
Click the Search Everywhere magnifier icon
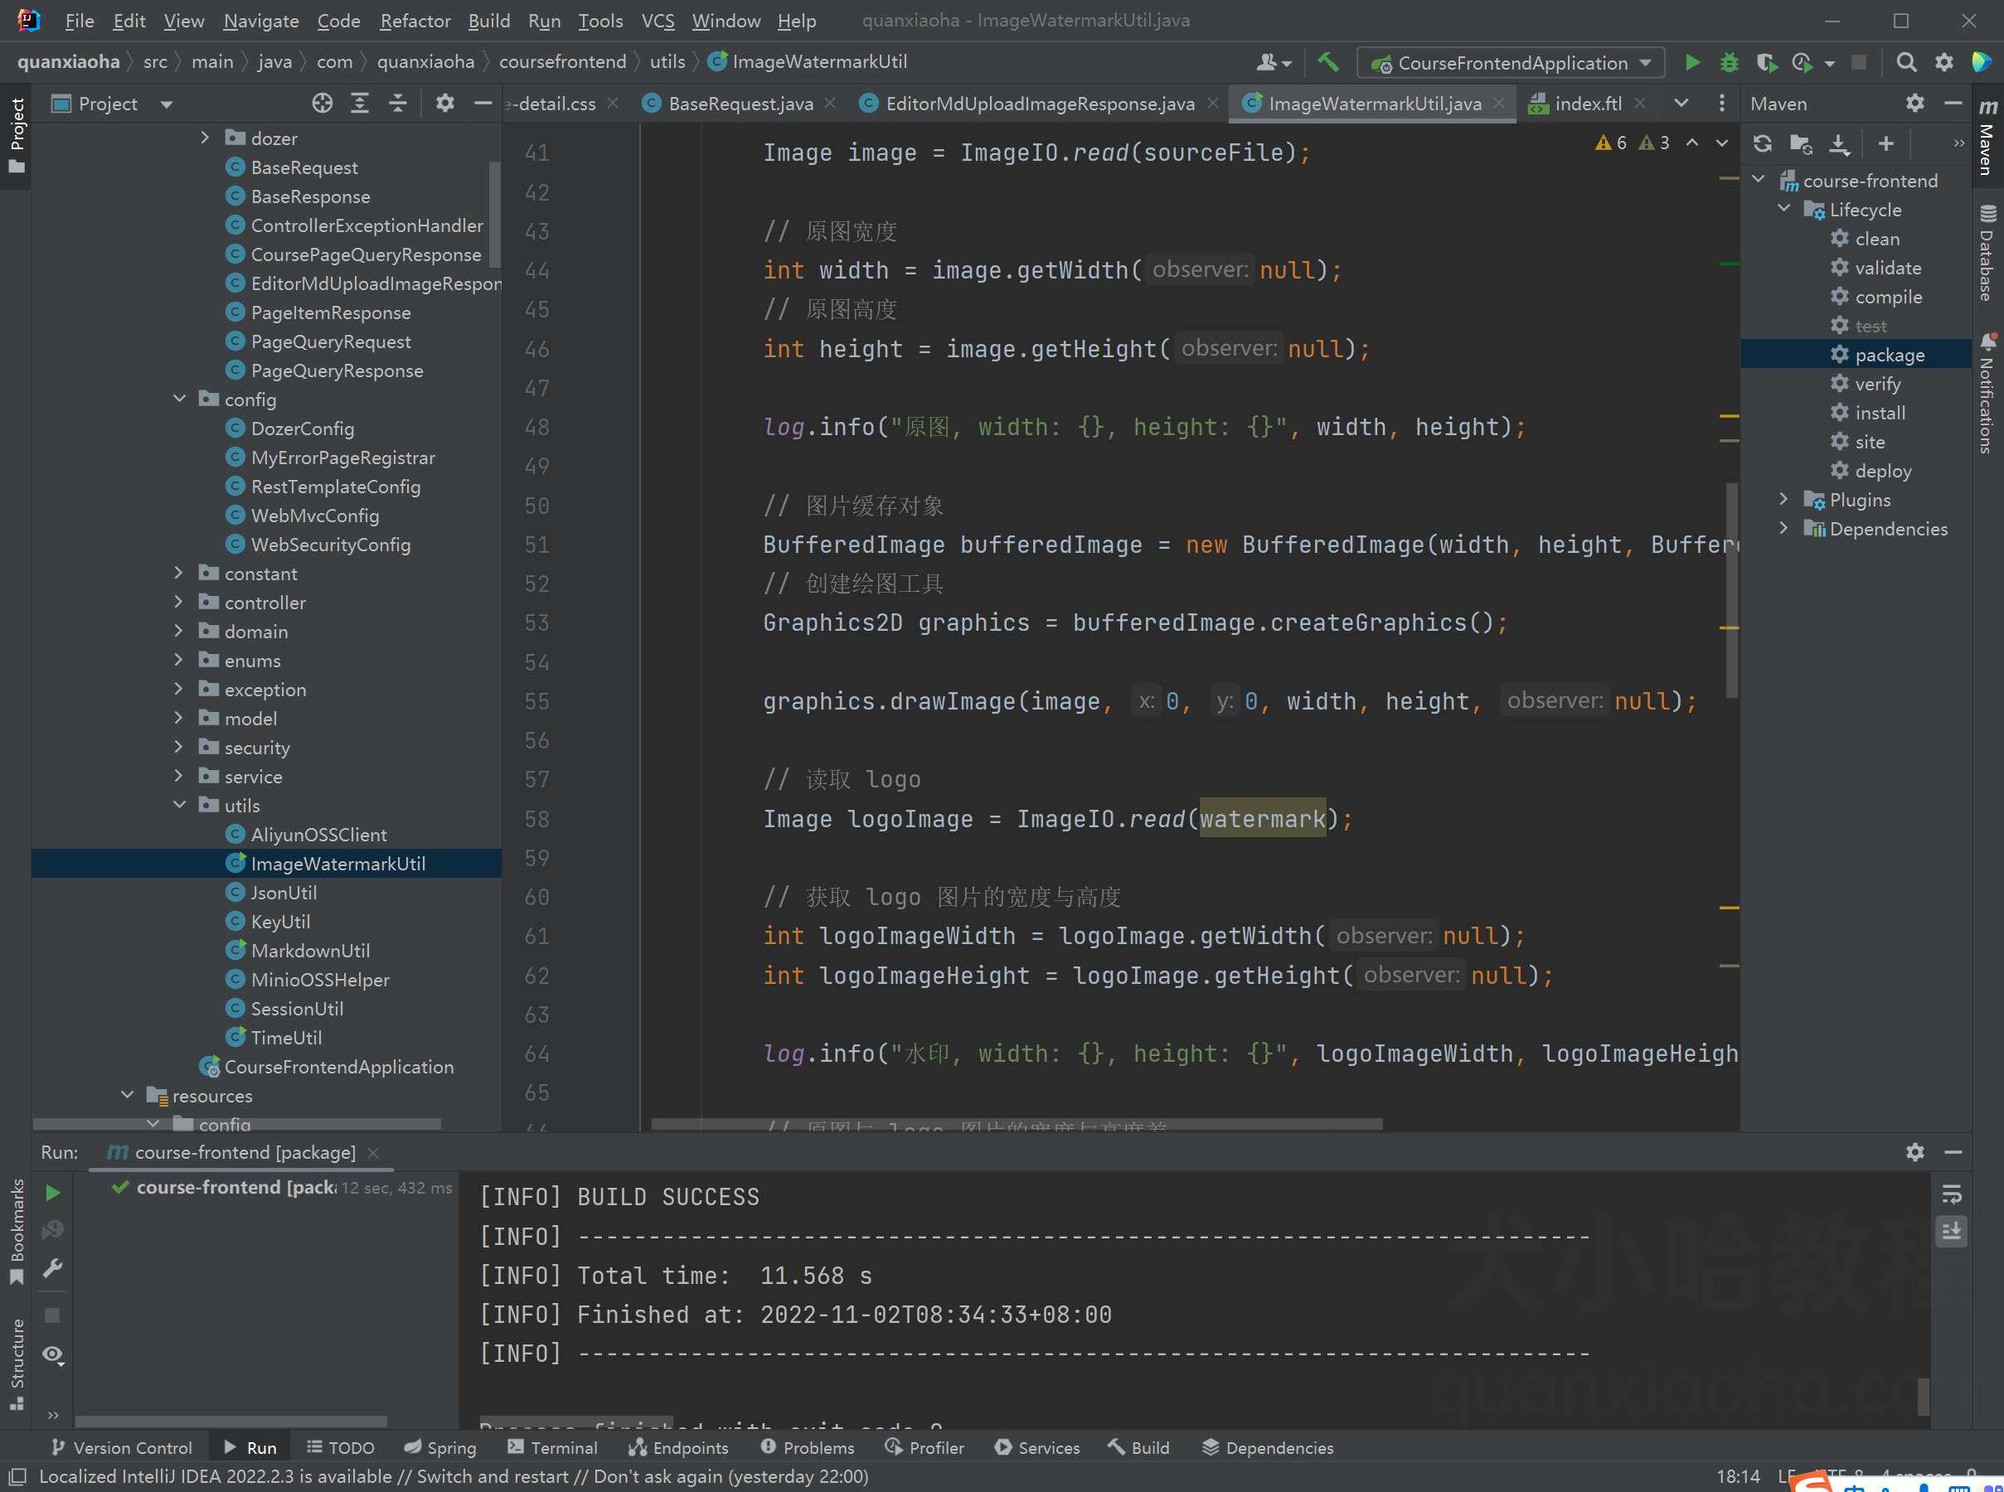[1905, 62]
